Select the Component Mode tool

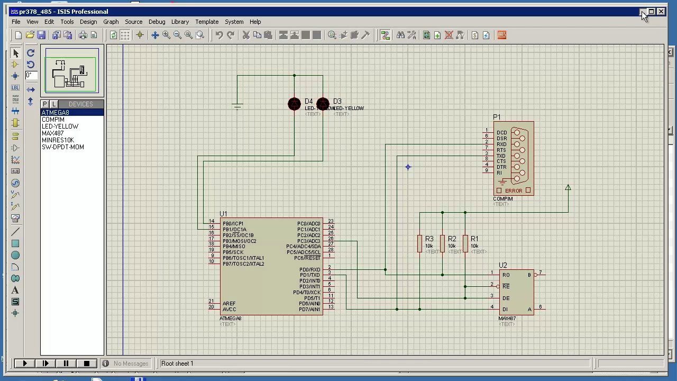tap(15, 65)
